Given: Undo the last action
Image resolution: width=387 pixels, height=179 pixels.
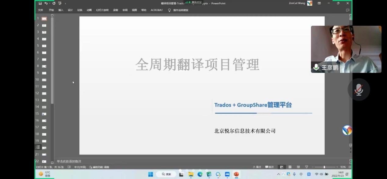Looking at the screenshot, I should [x=46, y=3].
